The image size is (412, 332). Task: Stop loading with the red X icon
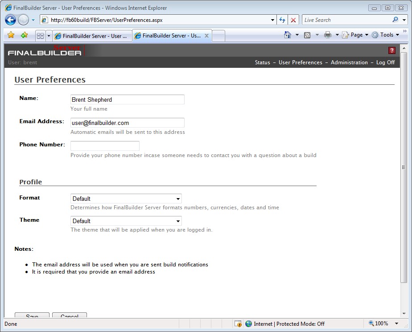point(293,20)
